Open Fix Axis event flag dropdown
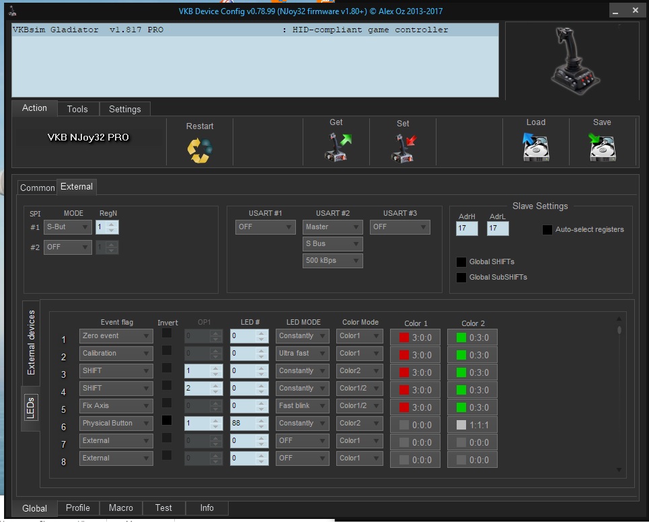Screen dimensions: 649x523 [116, 406]
